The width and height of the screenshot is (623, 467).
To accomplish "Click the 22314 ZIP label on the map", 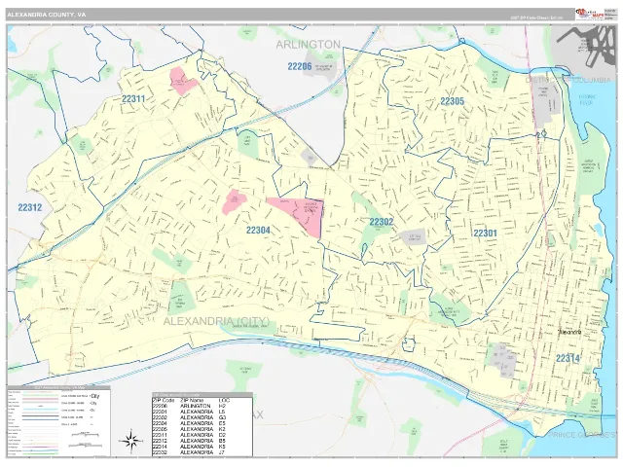I will tap(568, 359).
